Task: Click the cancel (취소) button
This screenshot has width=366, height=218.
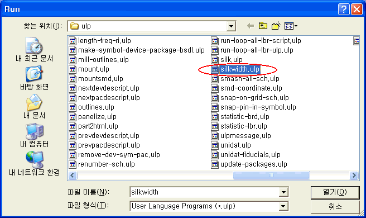Action: (335, 206)
